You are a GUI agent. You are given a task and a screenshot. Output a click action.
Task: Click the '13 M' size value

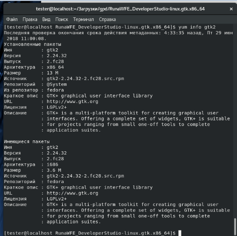52,73
